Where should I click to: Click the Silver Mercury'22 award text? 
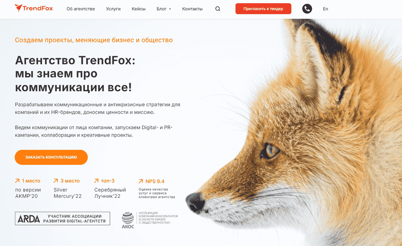point(68,193)
